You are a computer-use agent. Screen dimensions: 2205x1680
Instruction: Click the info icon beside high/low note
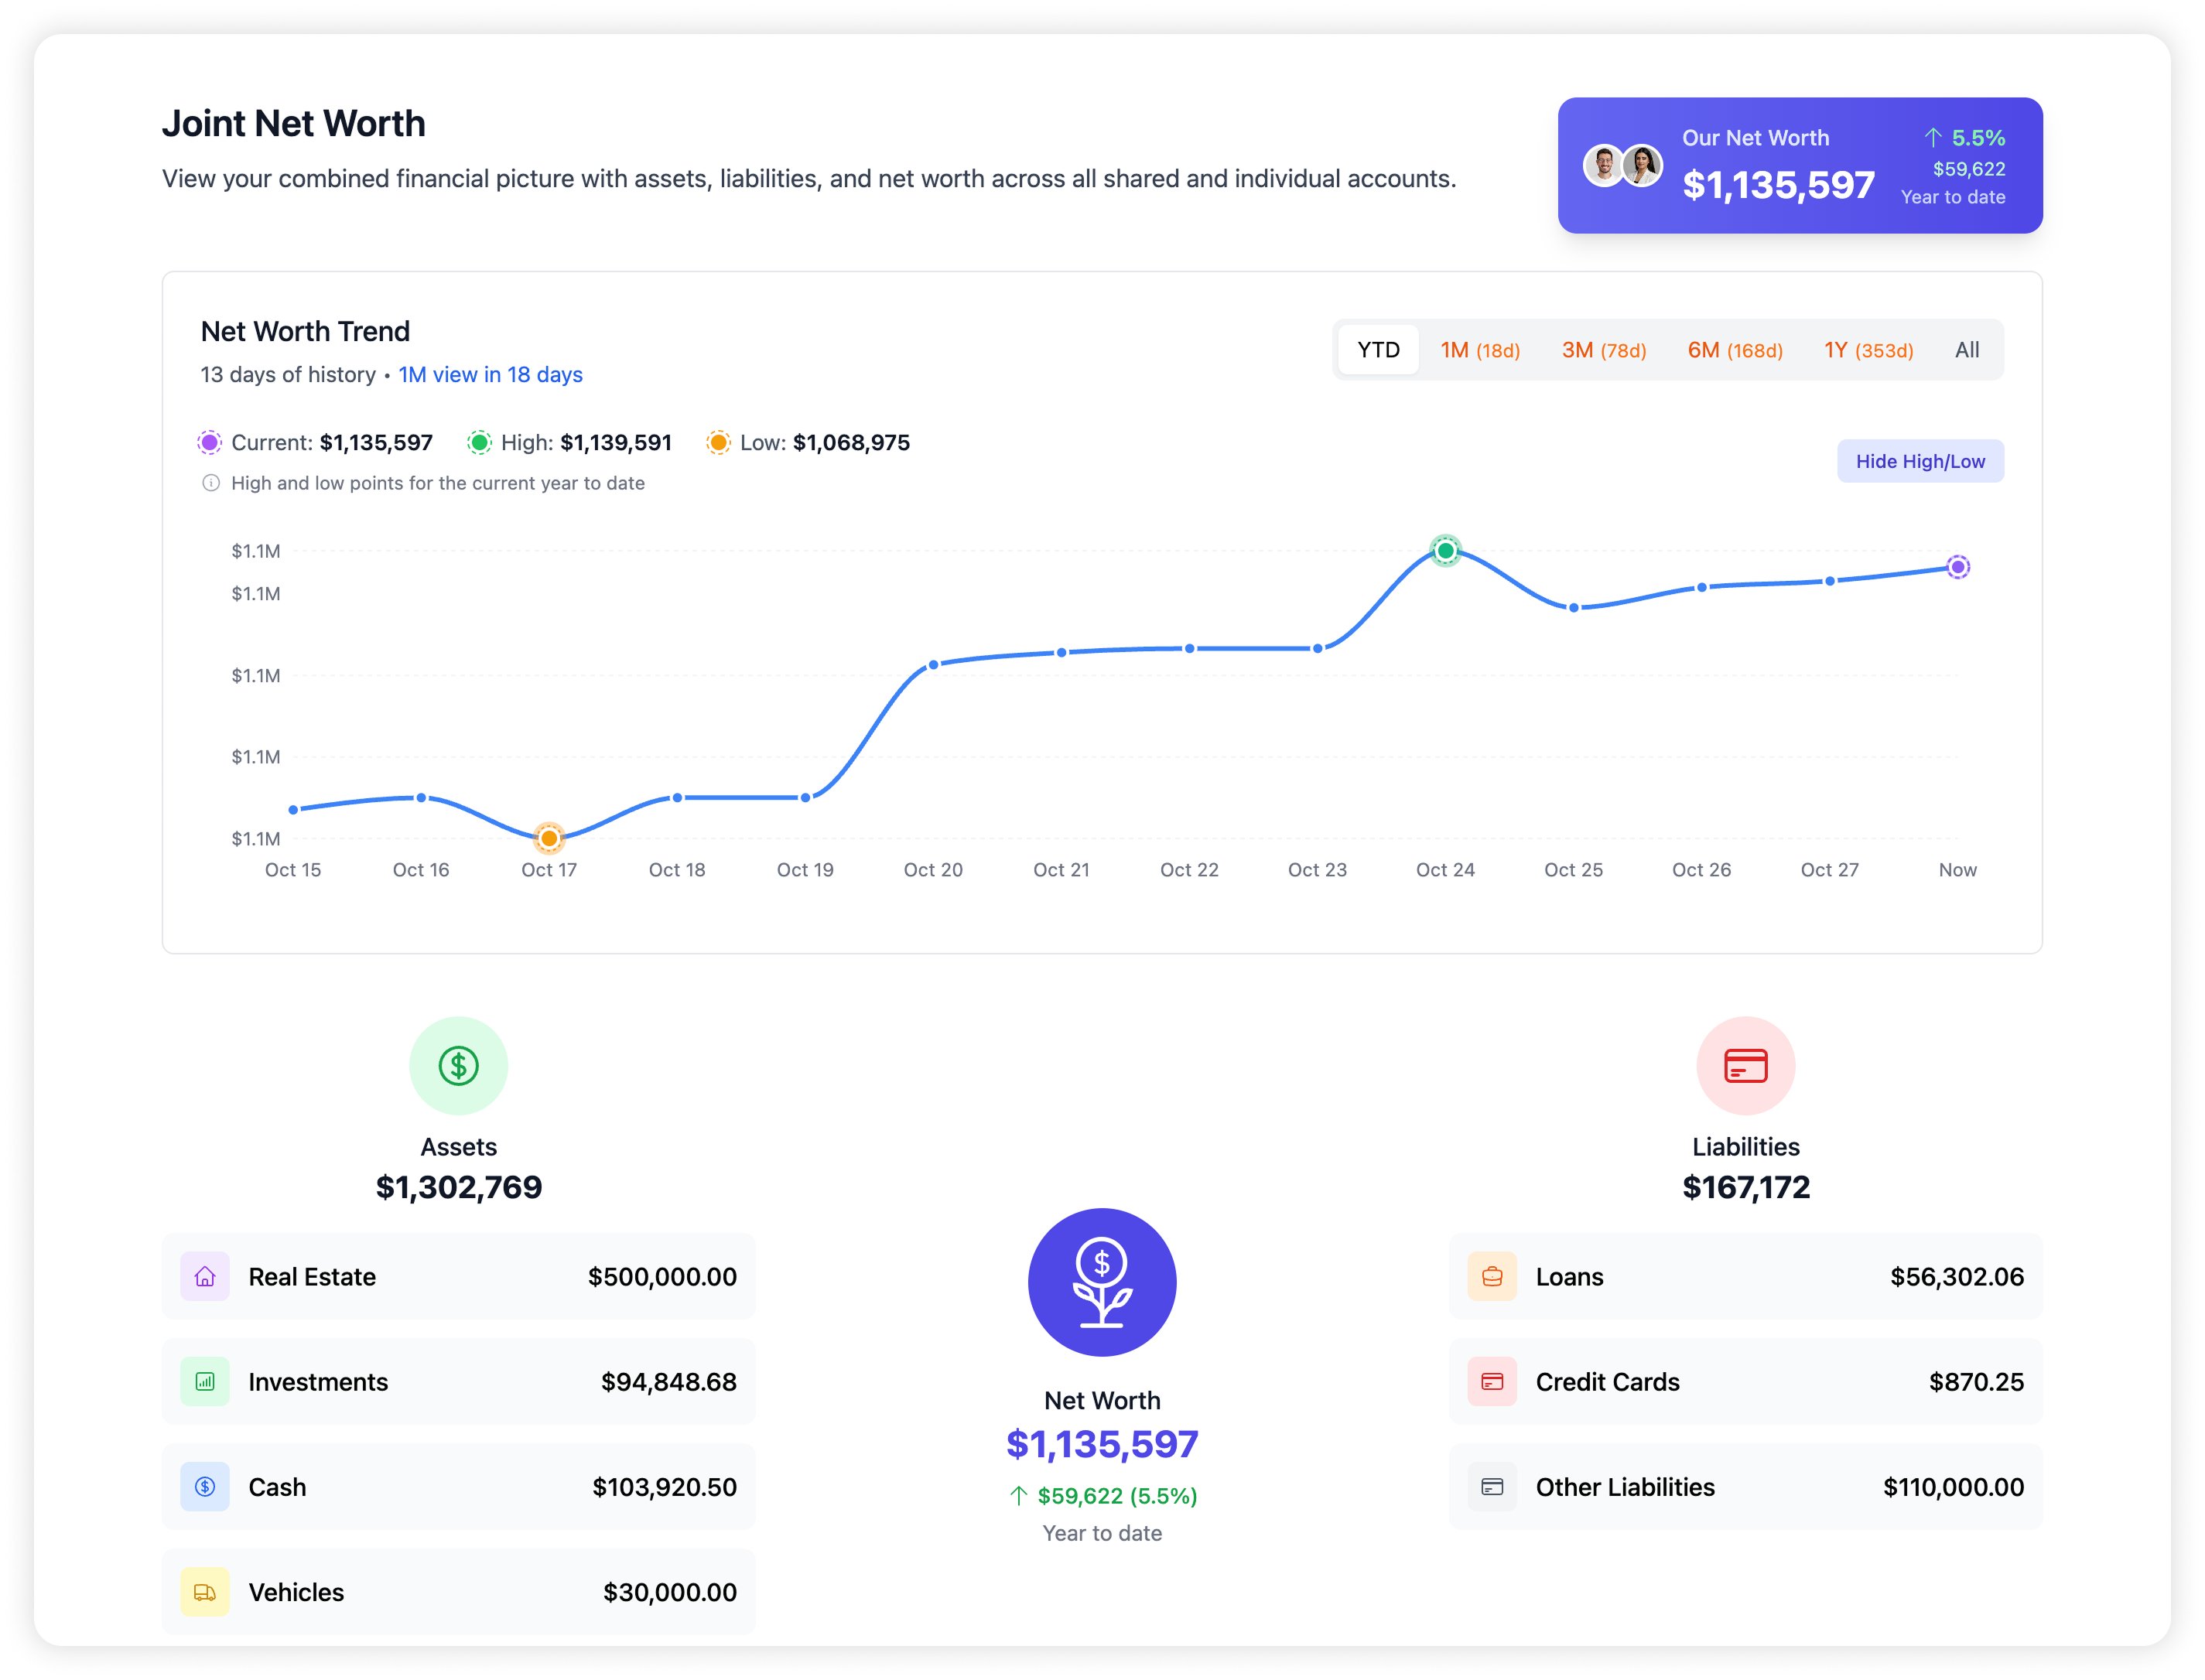[211, 483]
